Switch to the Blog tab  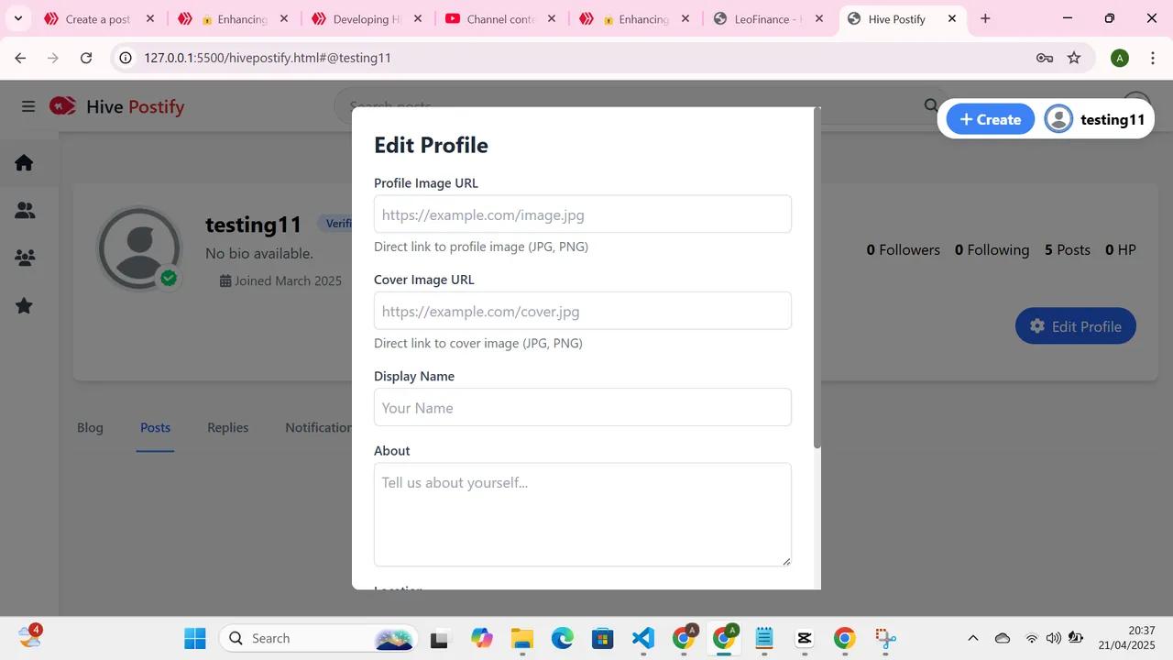coord(90,427)
